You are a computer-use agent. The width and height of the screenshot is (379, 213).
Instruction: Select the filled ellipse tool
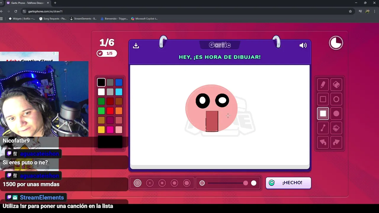point(336,114)
